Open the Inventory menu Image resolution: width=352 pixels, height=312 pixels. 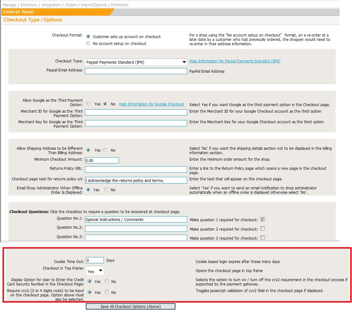[x=29, y=5]
